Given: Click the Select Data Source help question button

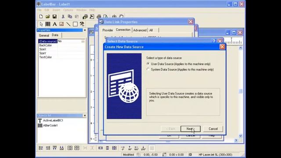Looking at the screenshot, I should (x=214, y=41).
